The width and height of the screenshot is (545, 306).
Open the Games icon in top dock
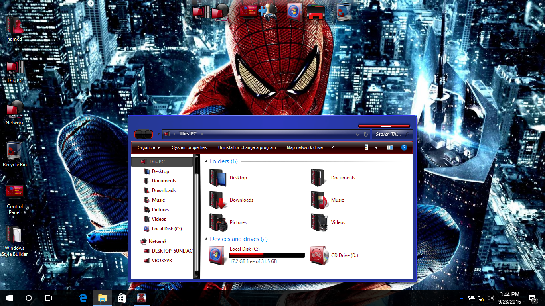[x=267, y=11]
